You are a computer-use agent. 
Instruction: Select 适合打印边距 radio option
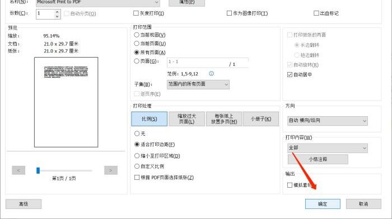point(137,145)
